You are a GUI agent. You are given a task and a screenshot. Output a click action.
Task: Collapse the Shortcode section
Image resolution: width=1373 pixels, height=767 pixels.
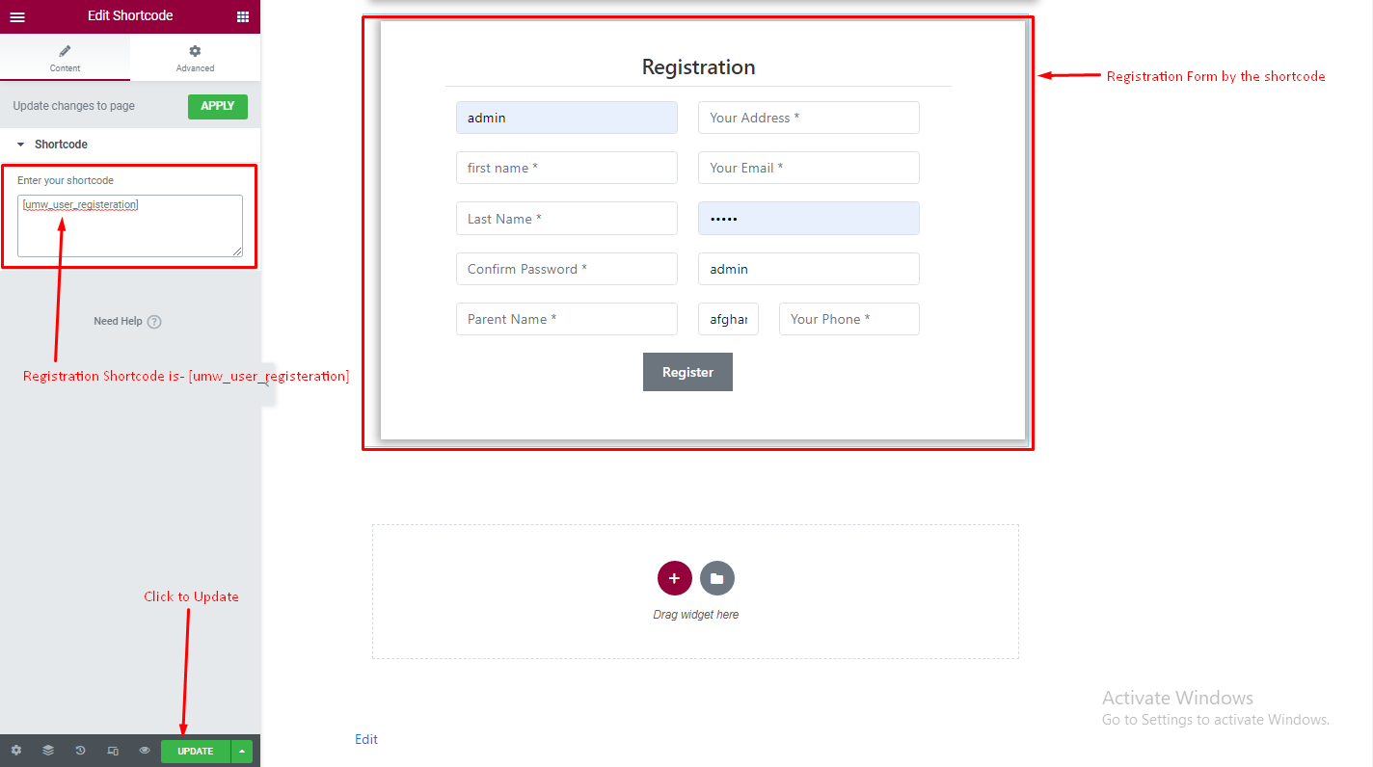pos(22,144)
